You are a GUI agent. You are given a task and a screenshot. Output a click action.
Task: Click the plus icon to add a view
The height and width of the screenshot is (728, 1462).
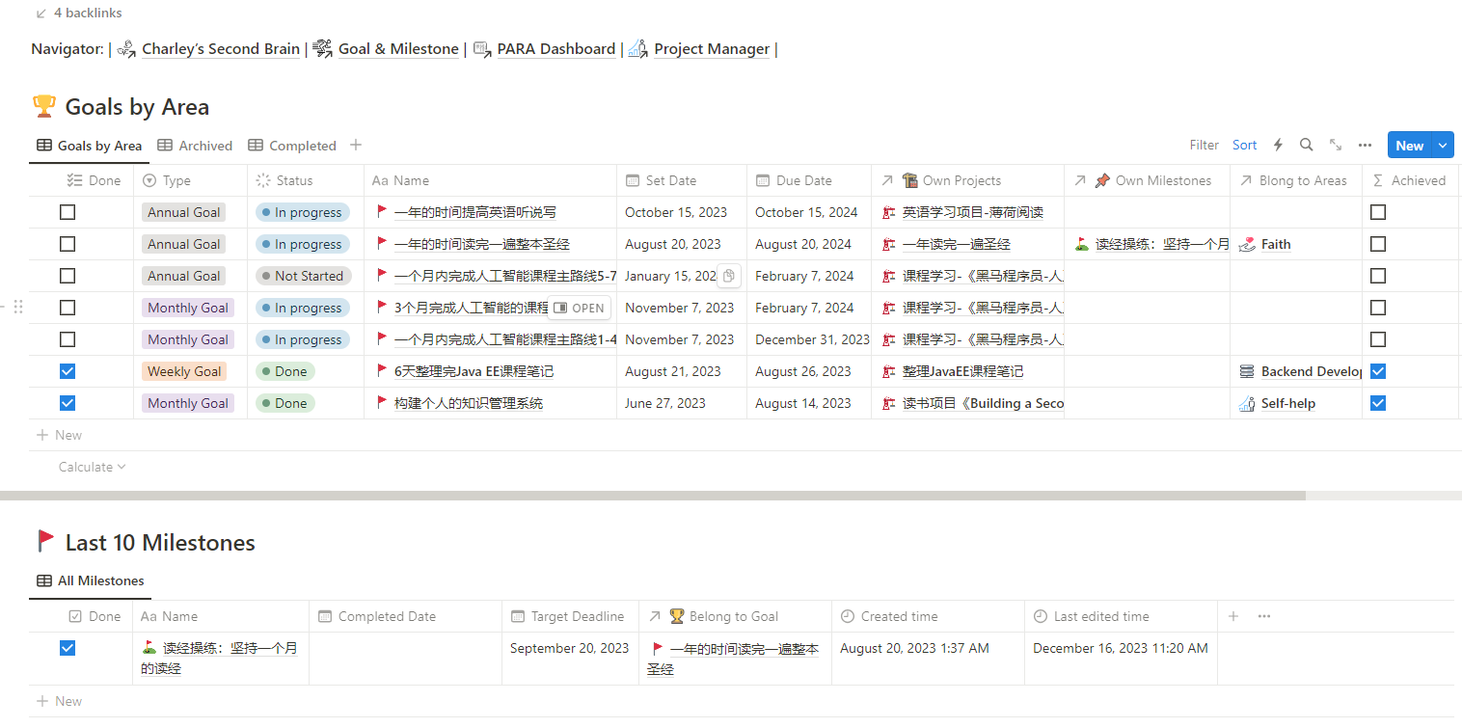(356, 145)
